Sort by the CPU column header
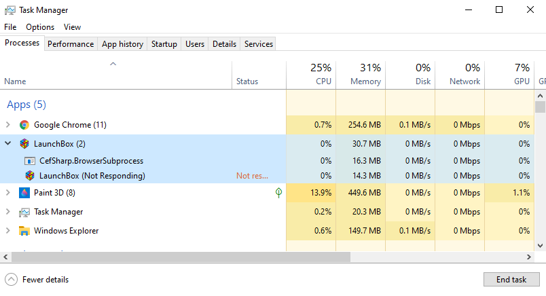 click(x=311, y=75)
